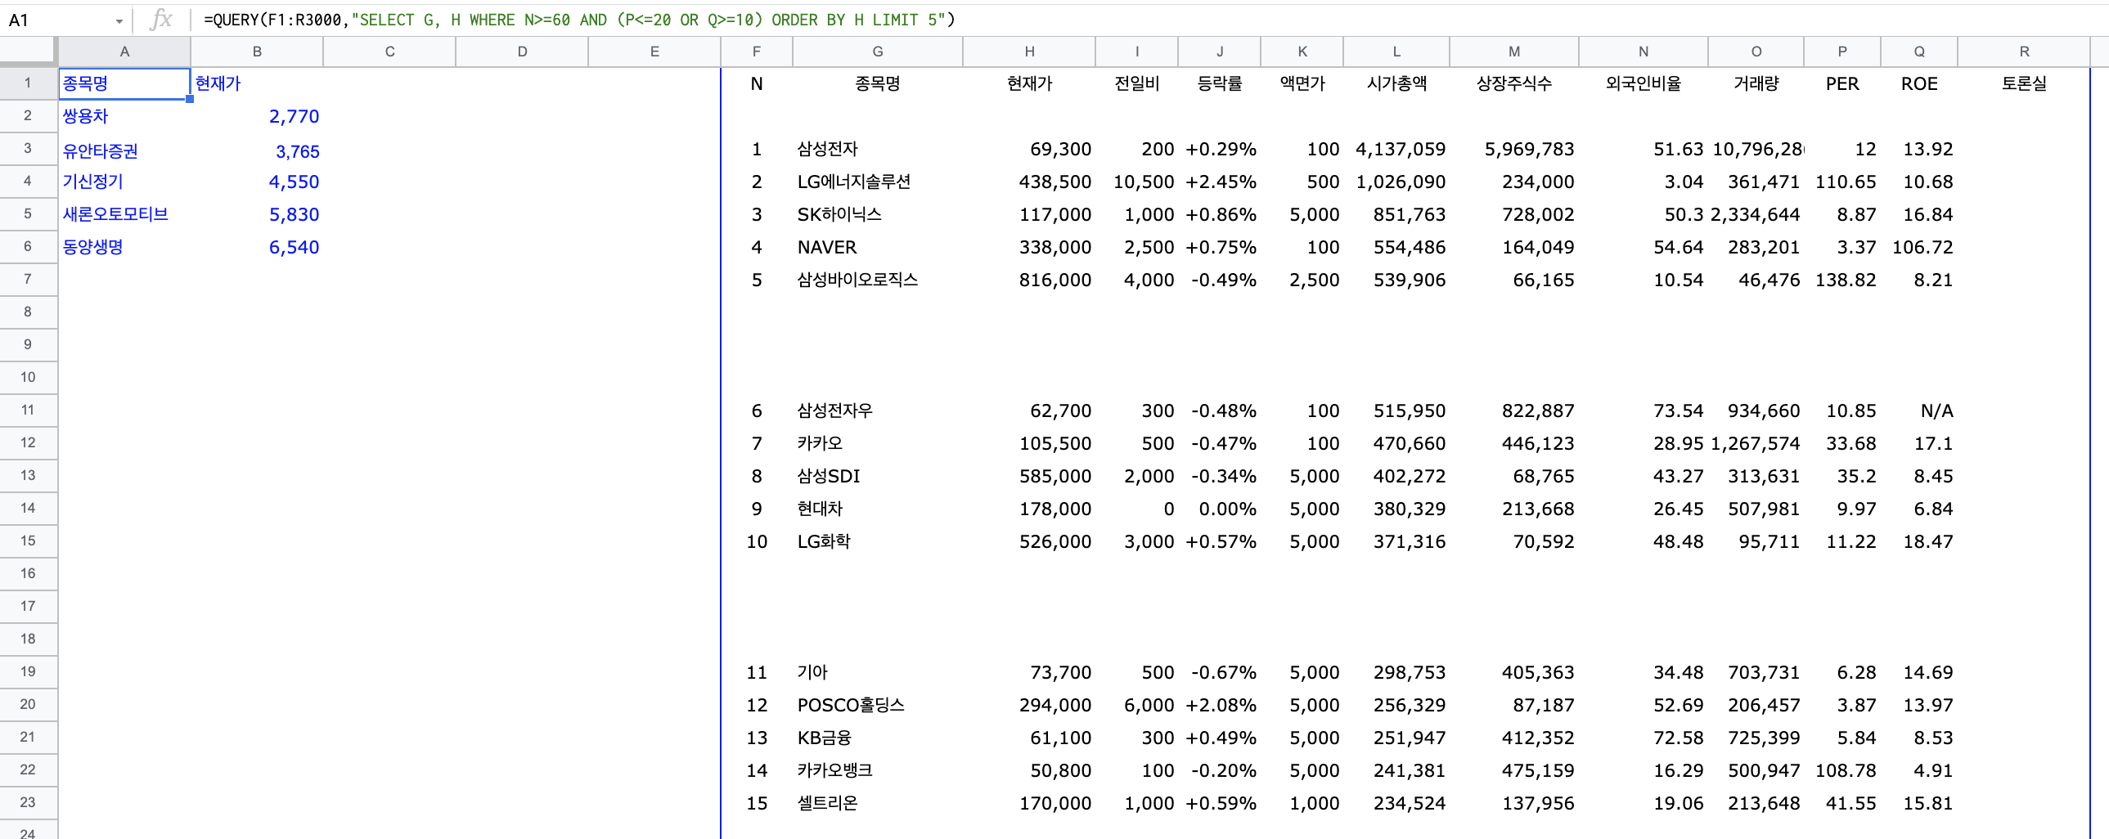This screenshot has width=2109, height=839.
Task: Click cell A1 with 종목명
Action: pyautogui.click(x=124, y=83)
